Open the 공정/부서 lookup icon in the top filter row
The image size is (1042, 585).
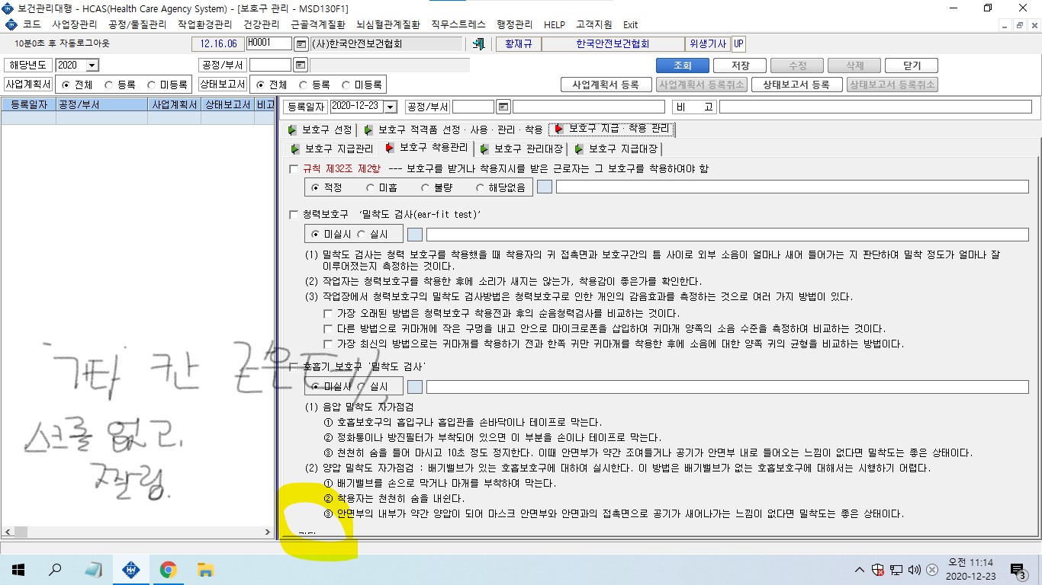301,65
